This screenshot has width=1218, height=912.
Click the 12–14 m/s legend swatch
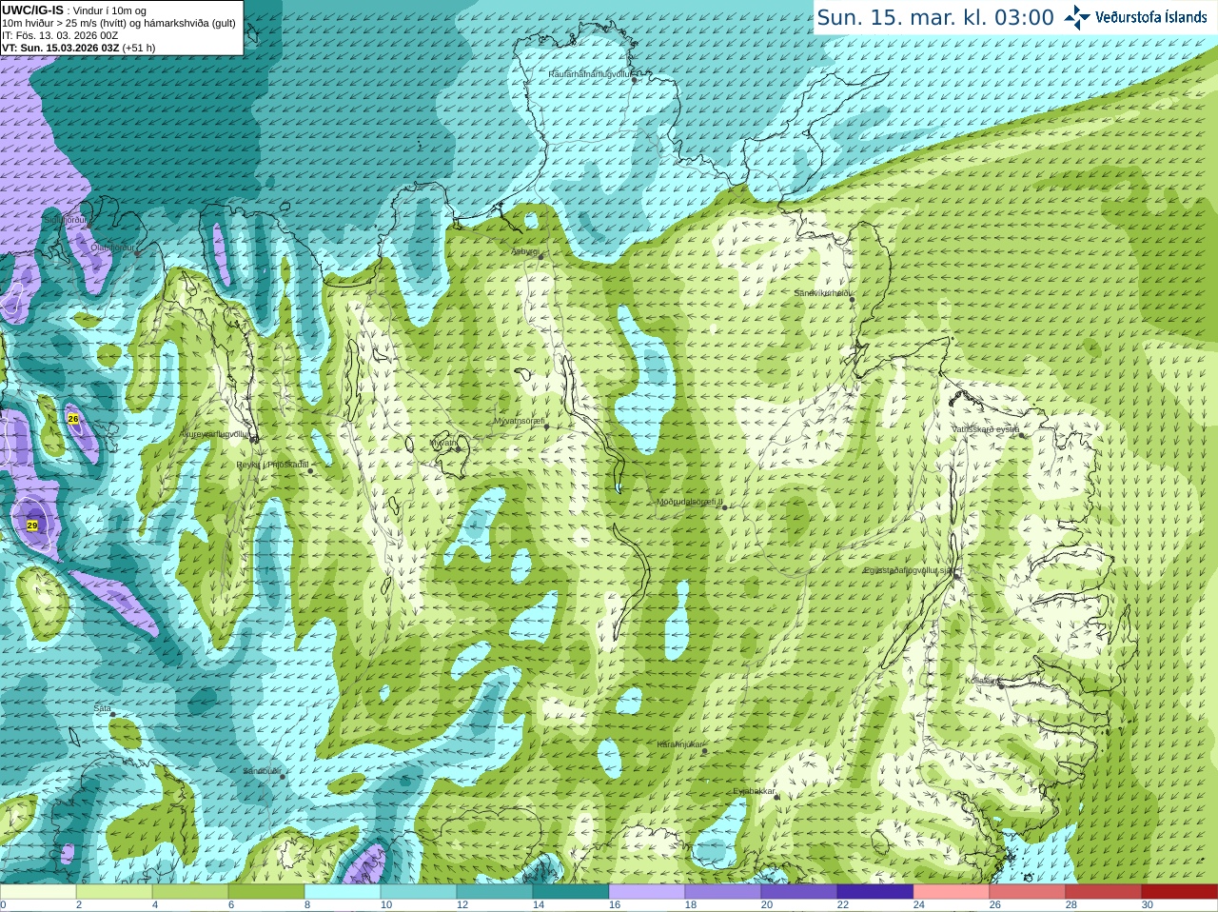pyautogui.click(x=495, y=892)
